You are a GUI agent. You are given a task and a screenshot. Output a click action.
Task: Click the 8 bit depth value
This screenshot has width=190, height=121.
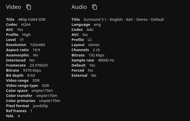tap(31, 75)
